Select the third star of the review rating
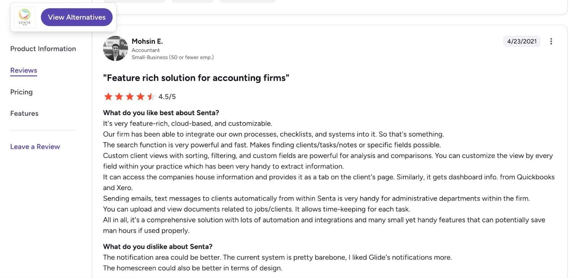The image size is (580, 278). (130, 96)
